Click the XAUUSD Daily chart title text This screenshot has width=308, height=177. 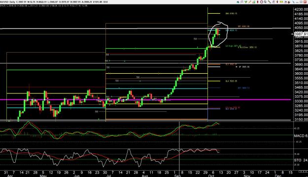click(7, 2)
